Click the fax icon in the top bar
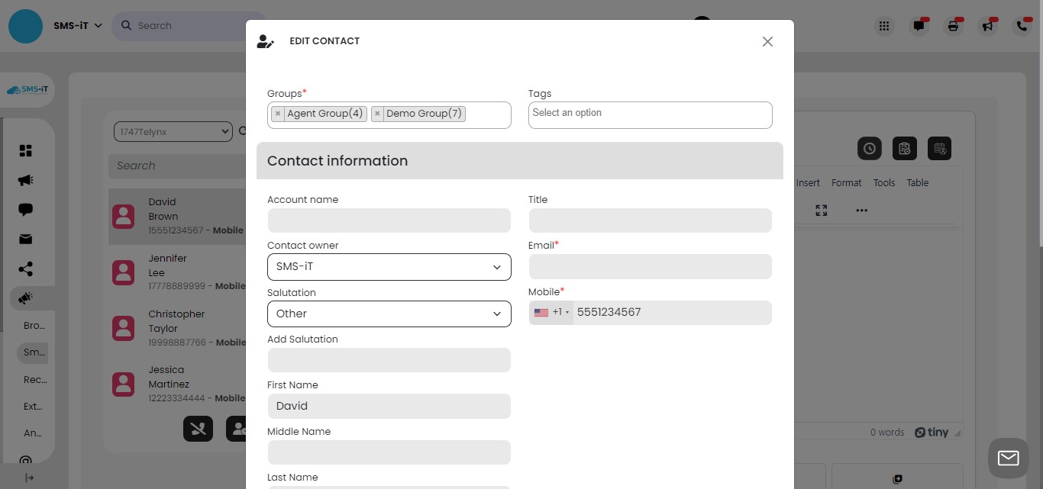Viewport: 1043px width, 489px height. coord(953,25)
